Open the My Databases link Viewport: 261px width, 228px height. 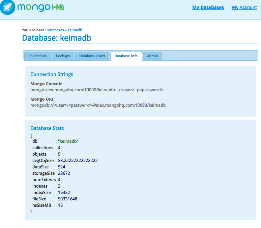(x=208, y=7)
